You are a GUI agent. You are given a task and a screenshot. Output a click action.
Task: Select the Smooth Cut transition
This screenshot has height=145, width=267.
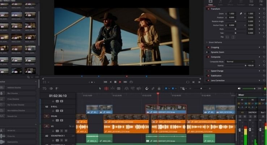[18, 116]
